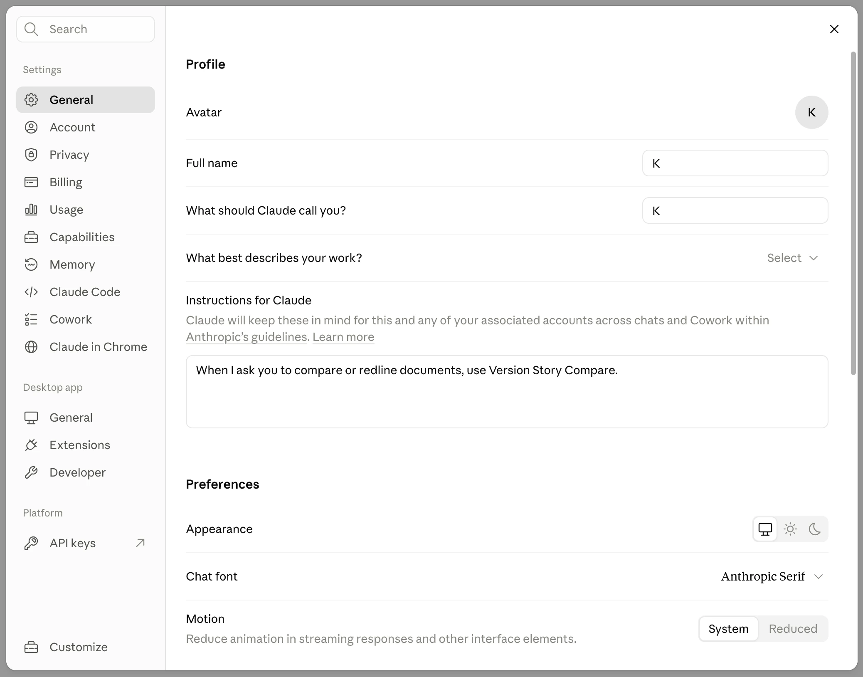Switch appearance to dark mode moon

[x=815, y=529]
